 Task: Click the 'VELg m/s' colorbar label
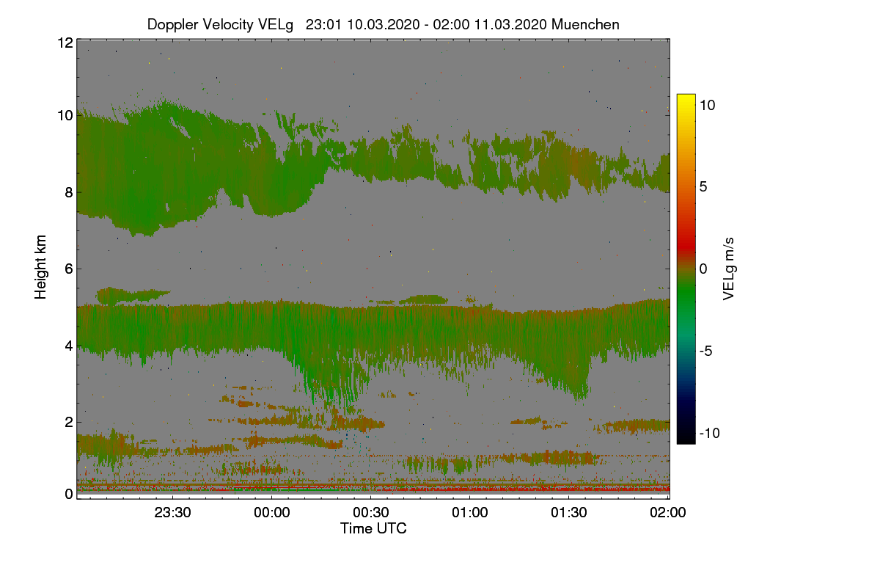pos(729,268)
